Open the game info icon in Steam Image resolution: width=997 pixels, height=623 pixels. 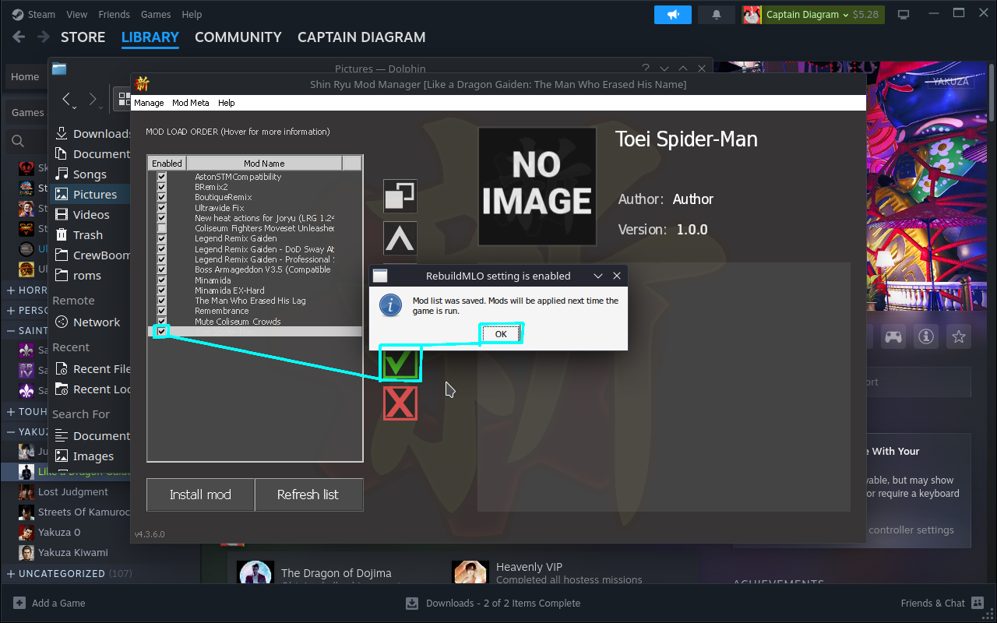pyautogui.click(x=926, y=336)
